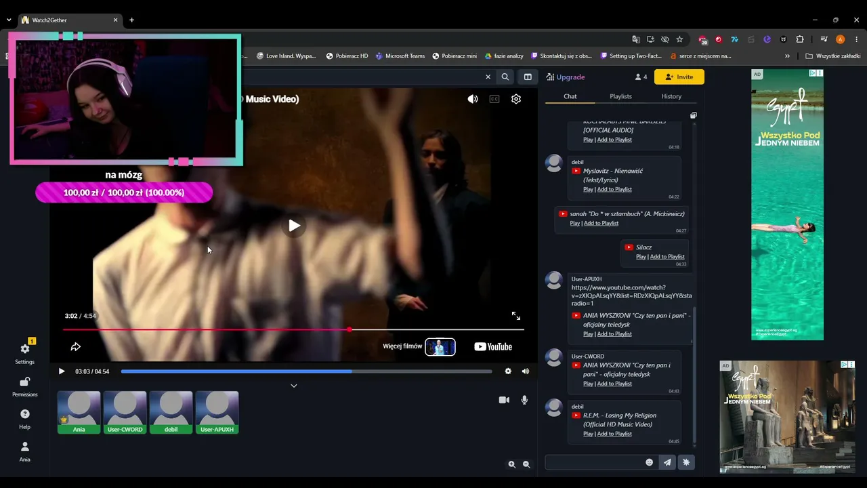Open the Chrome extensions puzzle menu
The width and height of the screenshot is (867, 488).
click(800, 39)
